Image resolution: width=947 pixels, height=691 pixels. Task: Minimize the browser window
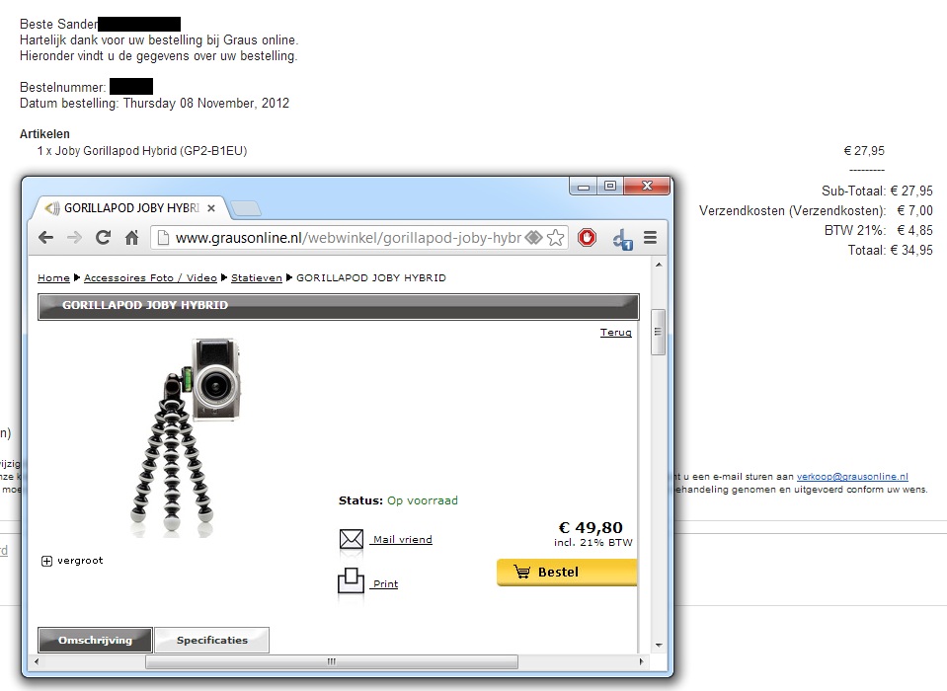(584, 187)
